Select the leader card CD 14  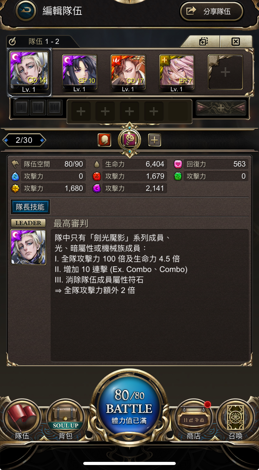click(x=29, y=72)
